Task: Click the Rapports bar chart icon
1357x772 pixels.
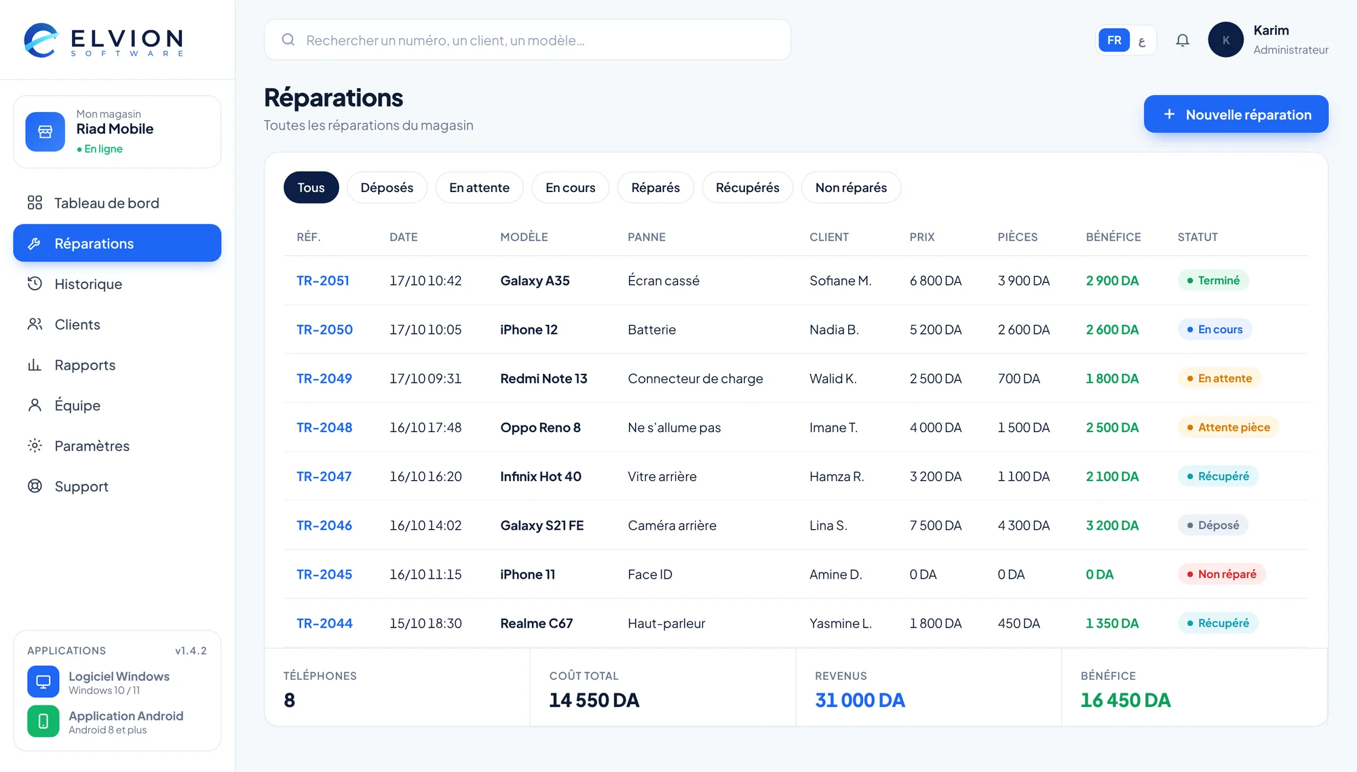Action: [35, 365]
